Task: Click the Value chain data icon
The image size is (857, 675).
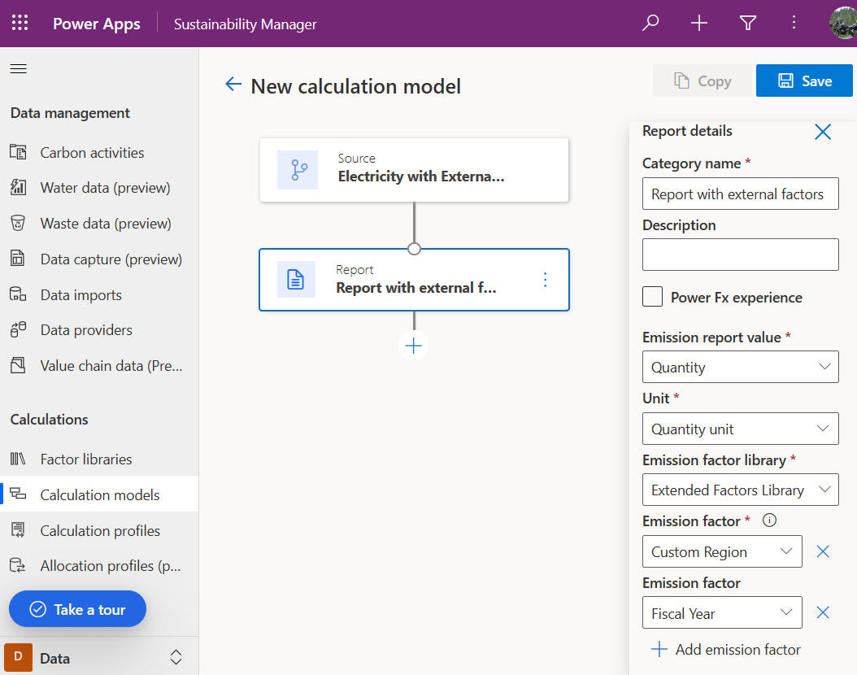Action: pyautogui.click(x=18, y=365)
